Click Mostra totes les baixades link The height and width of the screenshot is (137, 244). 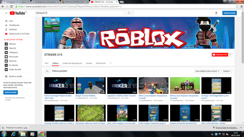[x=226, y=128]
